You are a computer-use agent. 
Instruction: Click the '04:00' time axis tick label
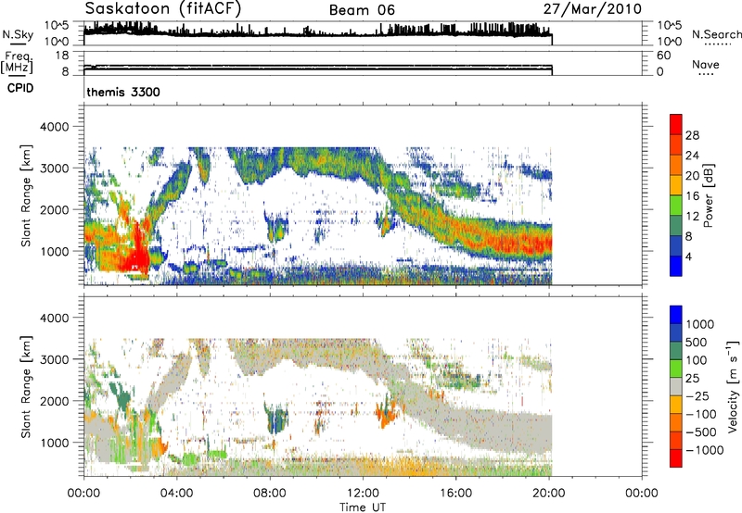coord(176,494)
